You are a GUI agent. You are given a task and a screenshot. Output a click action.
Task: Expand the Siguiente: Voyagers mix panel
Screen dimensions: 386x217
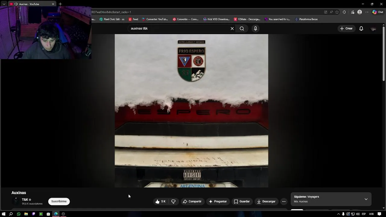pos(366,199)
